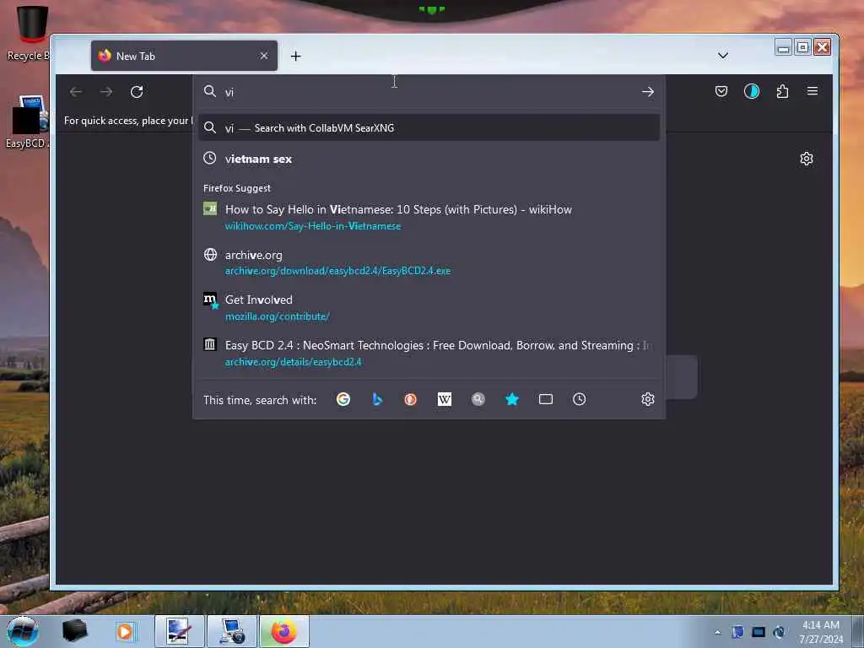Open the Get Involved mozilla.org suggestion
Screen dimensions: 864x648
coord(429,307)
